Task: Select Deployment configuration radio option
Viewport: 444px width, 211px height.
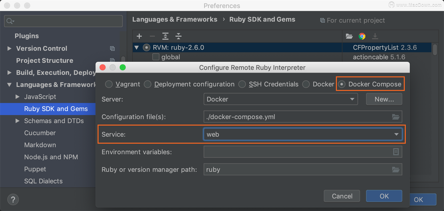Action: pyautogui.click(x=148, y=84)
